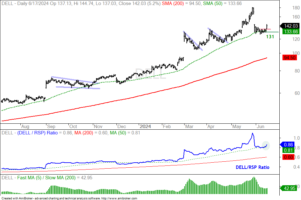
Task: Click the red 0.60 MA(200) ratio tag
Action: [288, 157]
